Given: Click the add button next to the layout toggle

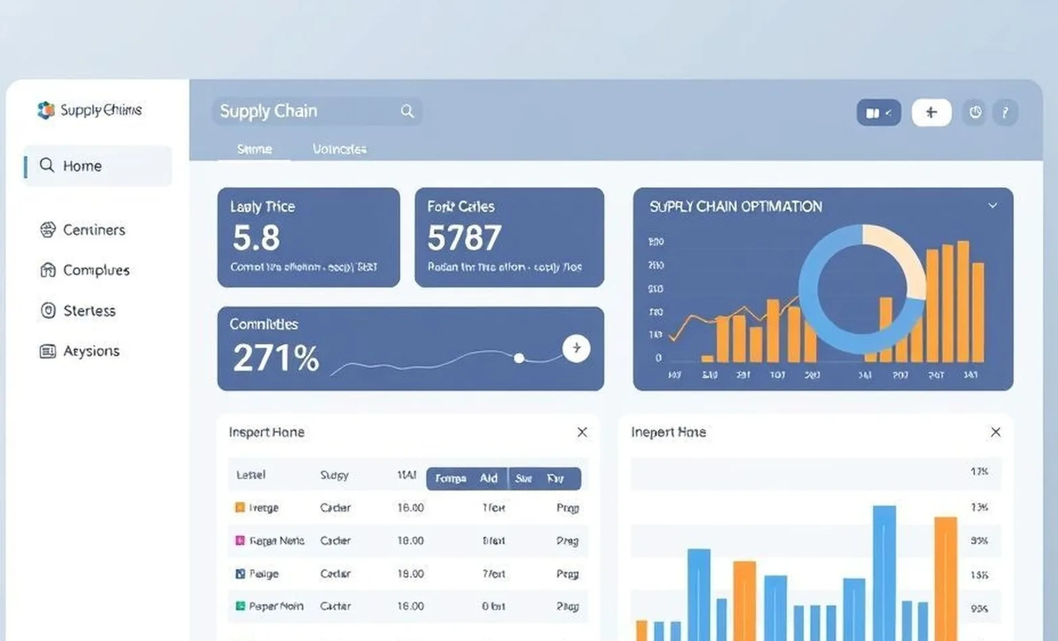Looking at the screenshot, I should [931, 112].
